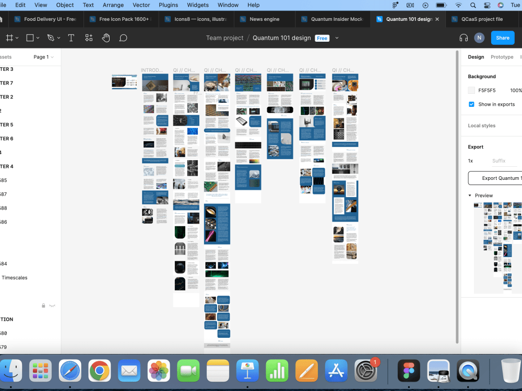Switch to QCaaS project file tab
Screen dimensions: 522x391
tap(482, 19)
